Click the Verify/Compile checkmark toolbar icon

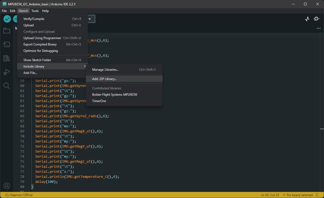[x=7, y=19]
